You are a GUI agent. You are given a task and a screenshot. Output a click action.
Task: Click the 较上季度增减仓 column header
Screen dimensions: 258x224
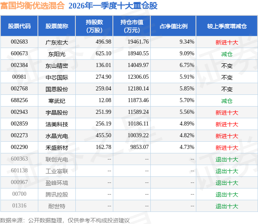pos(227,26)
